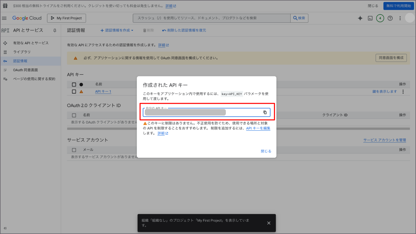The width and height of the screenshot is (416, 234).
Task: Close the free trial banner with 閉じる
Action: point(373,6)
